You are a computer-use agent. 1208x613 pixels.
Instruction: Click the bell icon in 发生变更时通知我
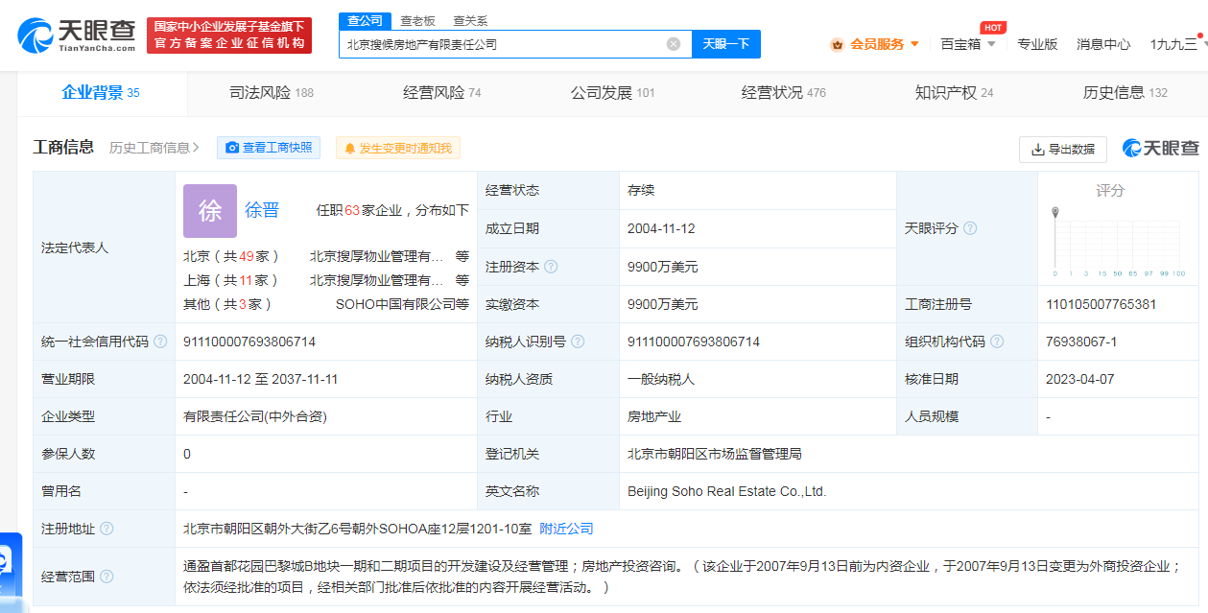coord(350,147)
